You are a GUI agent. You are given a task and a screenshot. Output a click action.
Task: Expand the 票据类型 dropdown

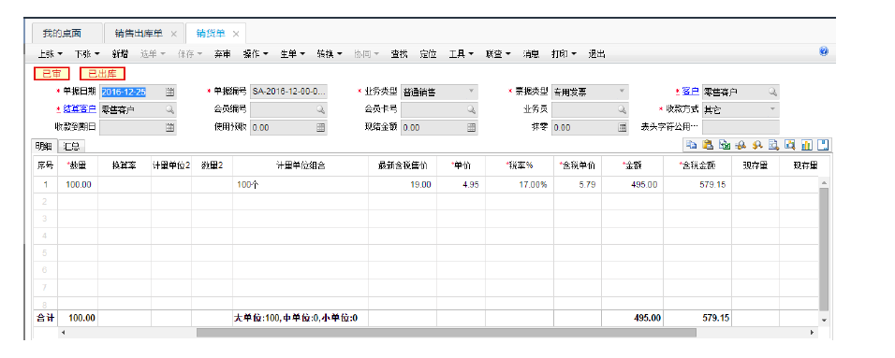pos(623,92)
